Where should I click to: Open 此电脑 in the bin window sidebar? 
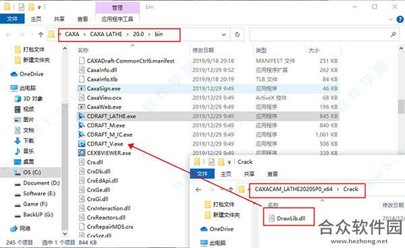click(x=28, y=88)
